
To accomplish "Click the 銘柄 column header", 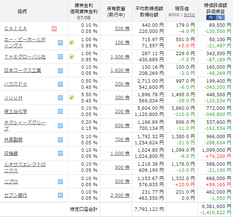I will click(x=22, y=12).
